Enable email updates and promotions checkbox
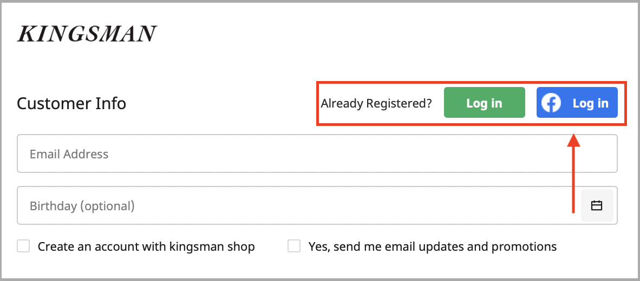The image size is (640, 281). (294, 246)
